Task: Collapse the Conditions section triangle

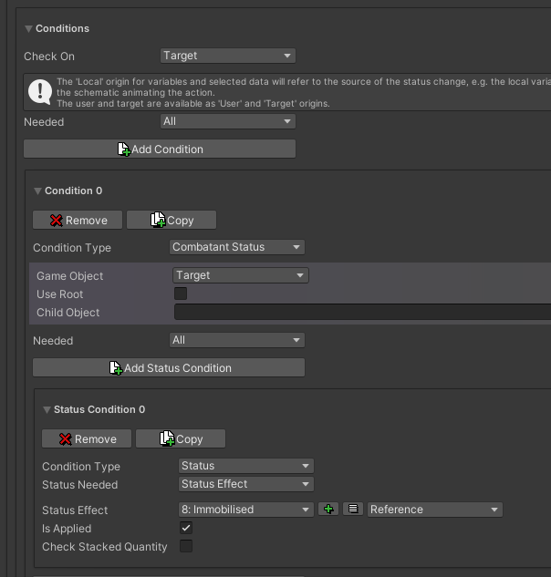Action: click(x=28, y=28)
